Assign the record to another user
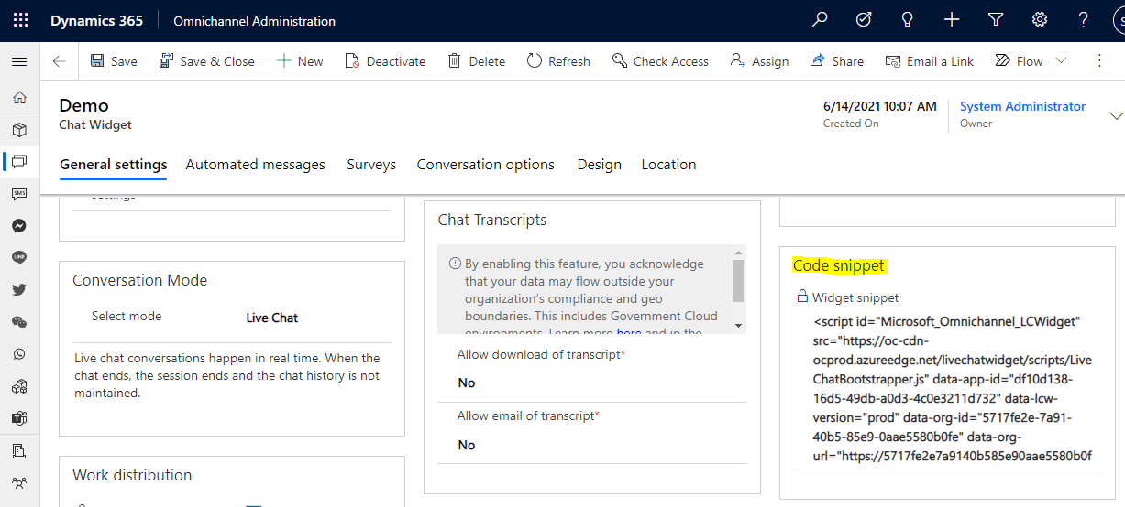 759,61
